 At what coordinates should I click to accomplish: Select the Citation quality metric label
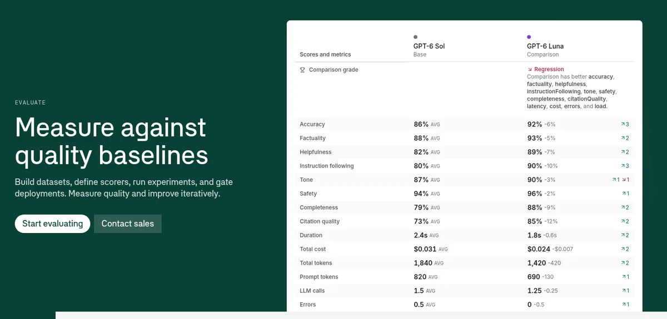tap(320, 221)
